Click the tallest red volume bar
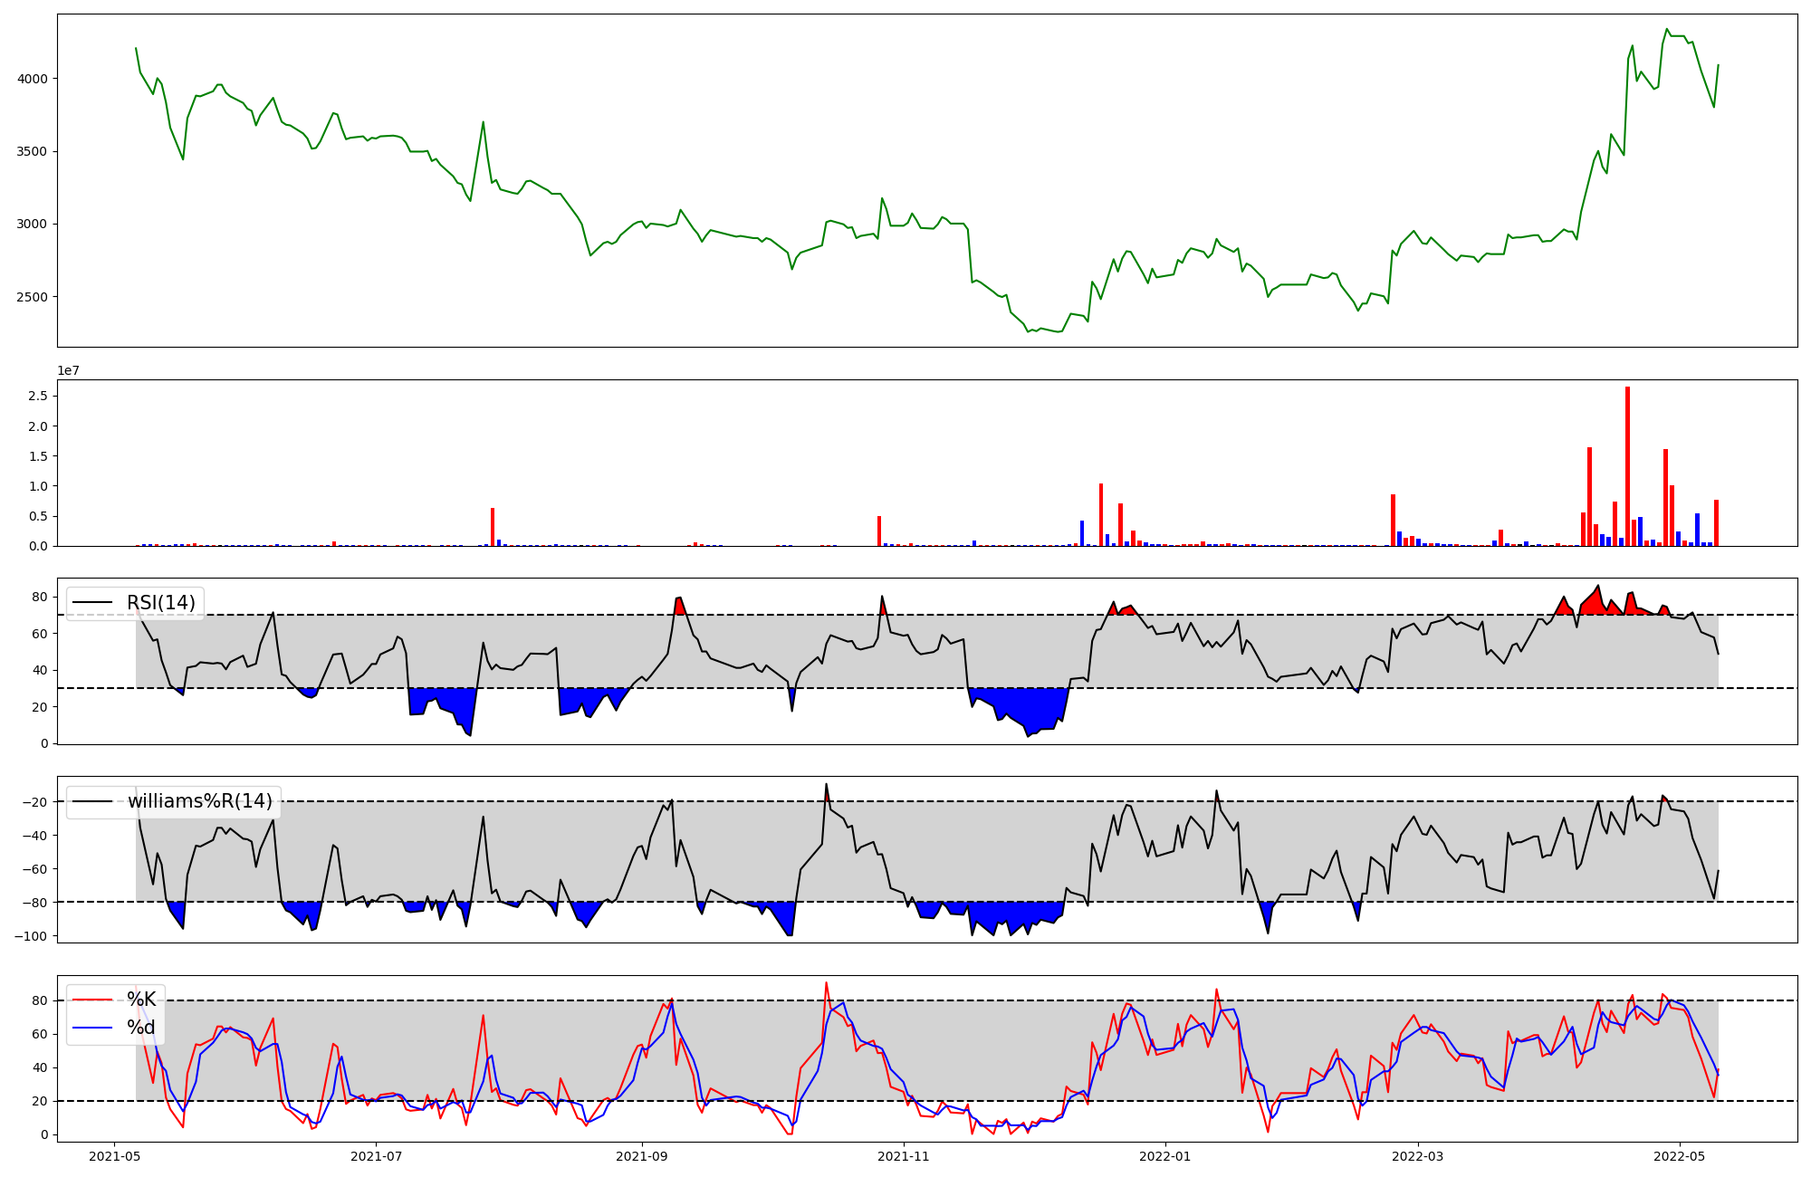1811x1177 pixels. click(x=1627, y=466)
